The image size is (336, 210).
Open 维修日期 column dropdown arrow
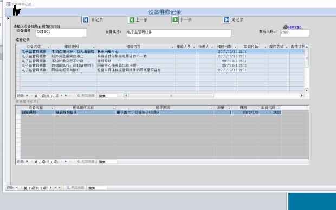(235, 47)
